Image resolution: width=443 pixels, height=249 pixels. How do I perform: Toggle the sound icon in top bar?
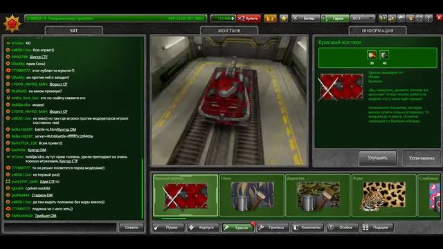click(x=410, y=19)
